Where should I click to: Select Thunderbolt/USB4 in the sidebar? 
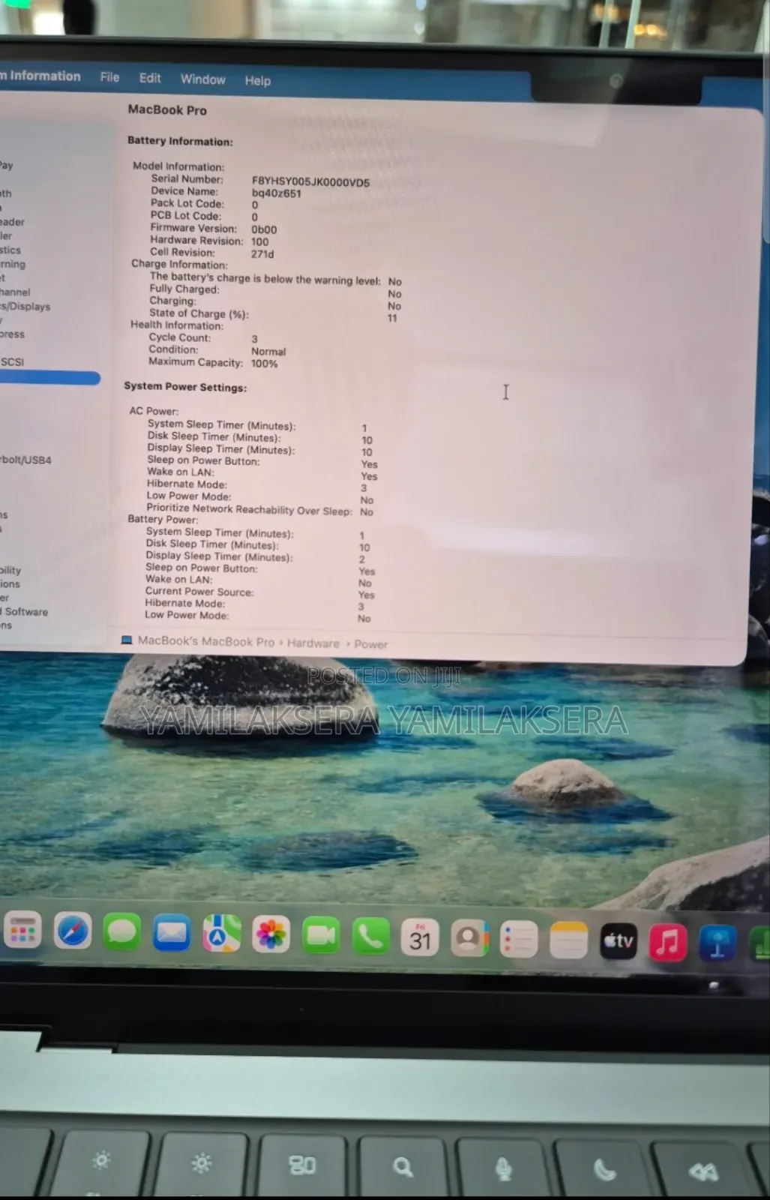coord(26,460)
